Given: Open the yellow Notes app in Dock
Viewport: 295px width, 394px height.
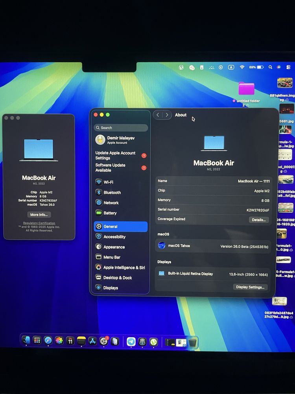Looking at the screenshot, I should click(x=81, y=341).
